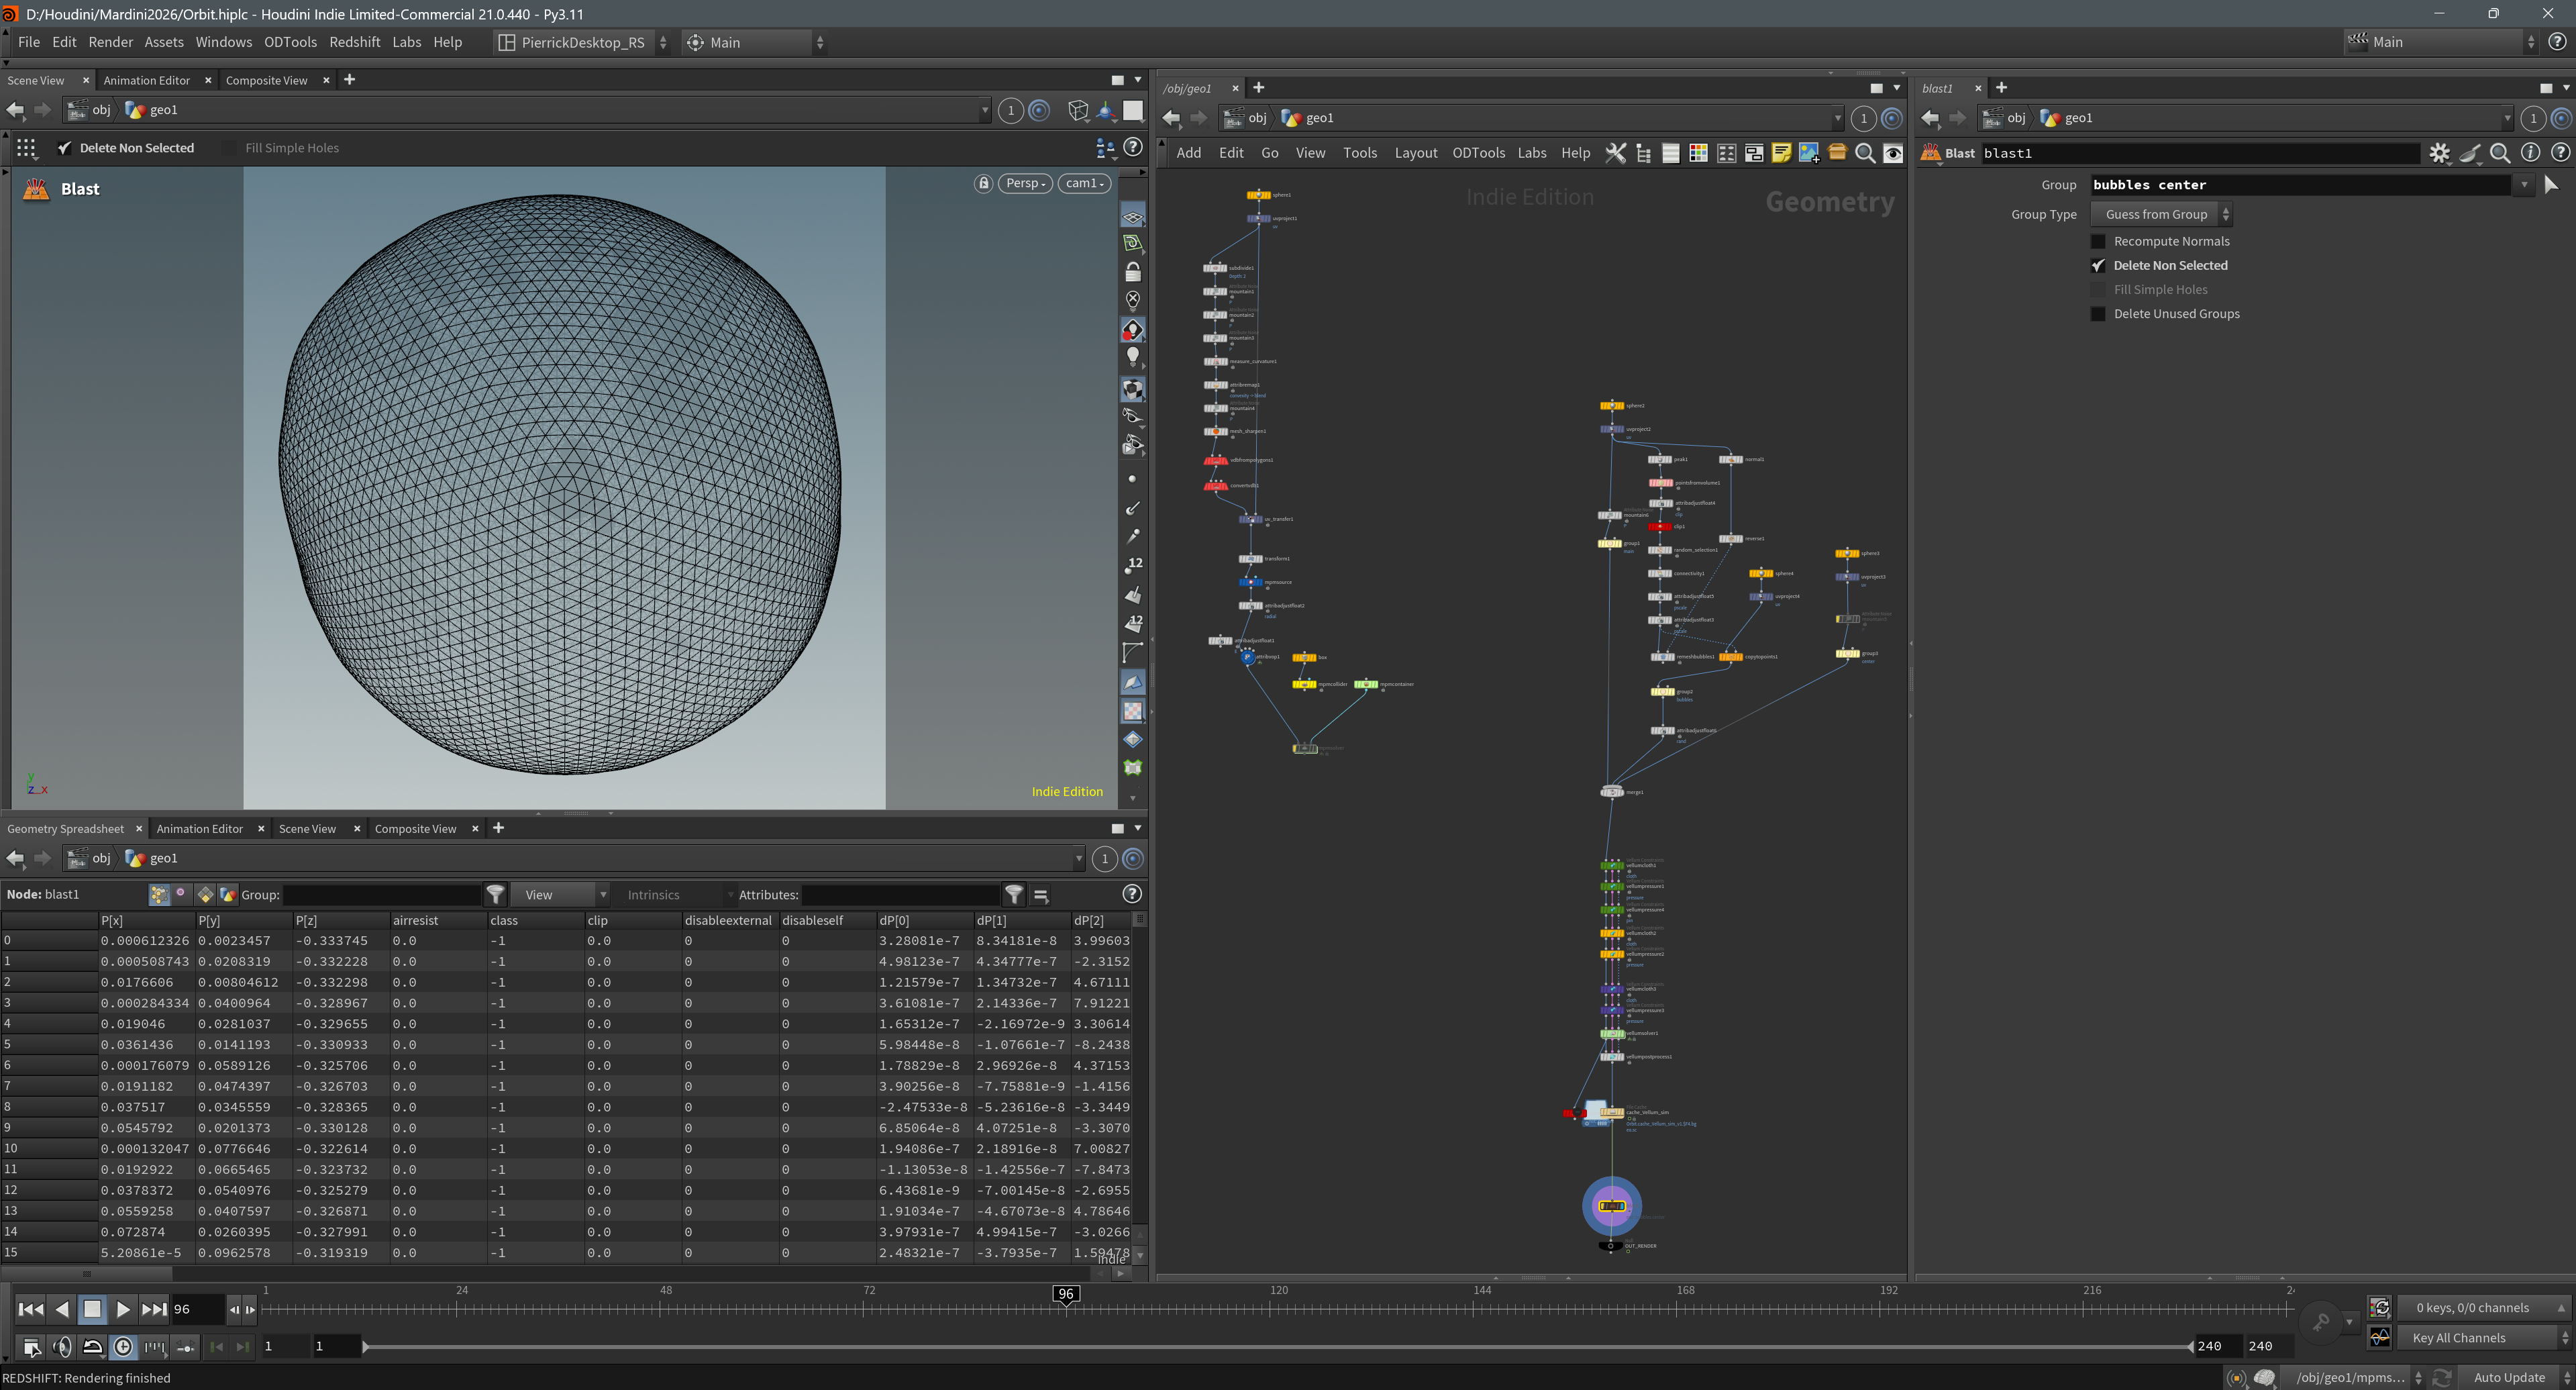Open the Group Type dropdown
This screenshot has width=2576, height=1390.
pyautogui.click(x=2161, y=214)
